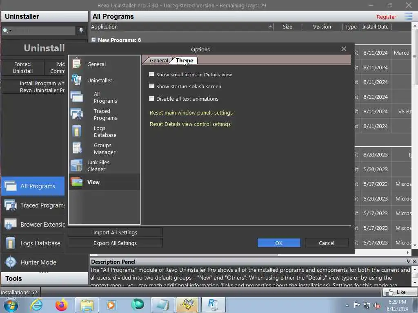Open Groups Manager options subcategory icon
The image size is (418, 313).
[x=77, y=148]
